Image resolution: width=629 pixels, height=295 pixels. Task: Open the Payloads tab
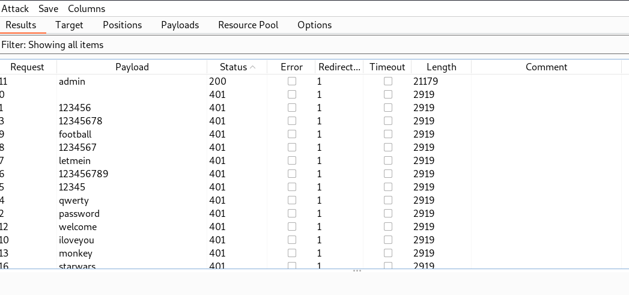click(x=180, y=25)
